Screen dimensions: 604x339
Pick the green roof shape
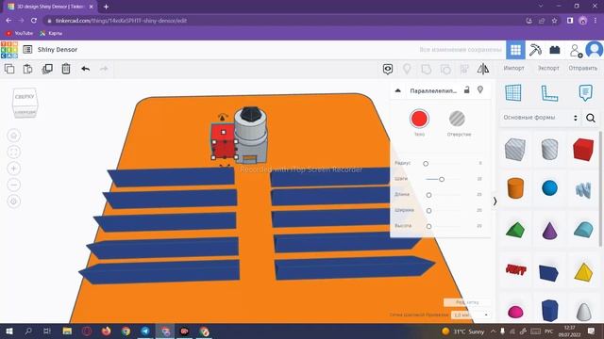pos(515,230)
